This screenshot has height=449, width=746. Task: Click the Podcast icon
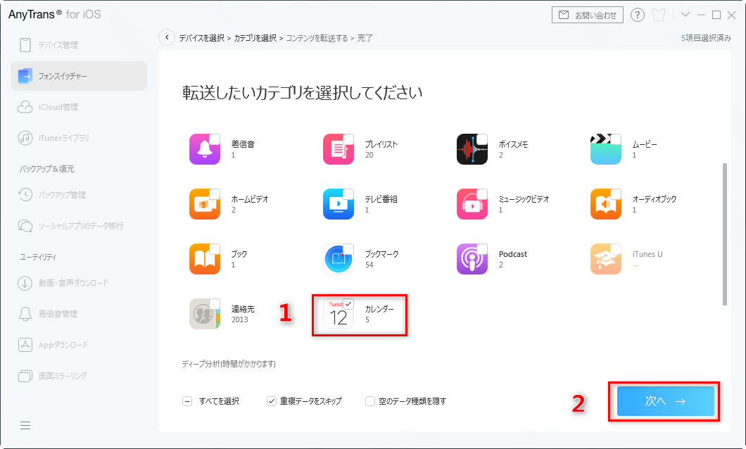(472, 259)
